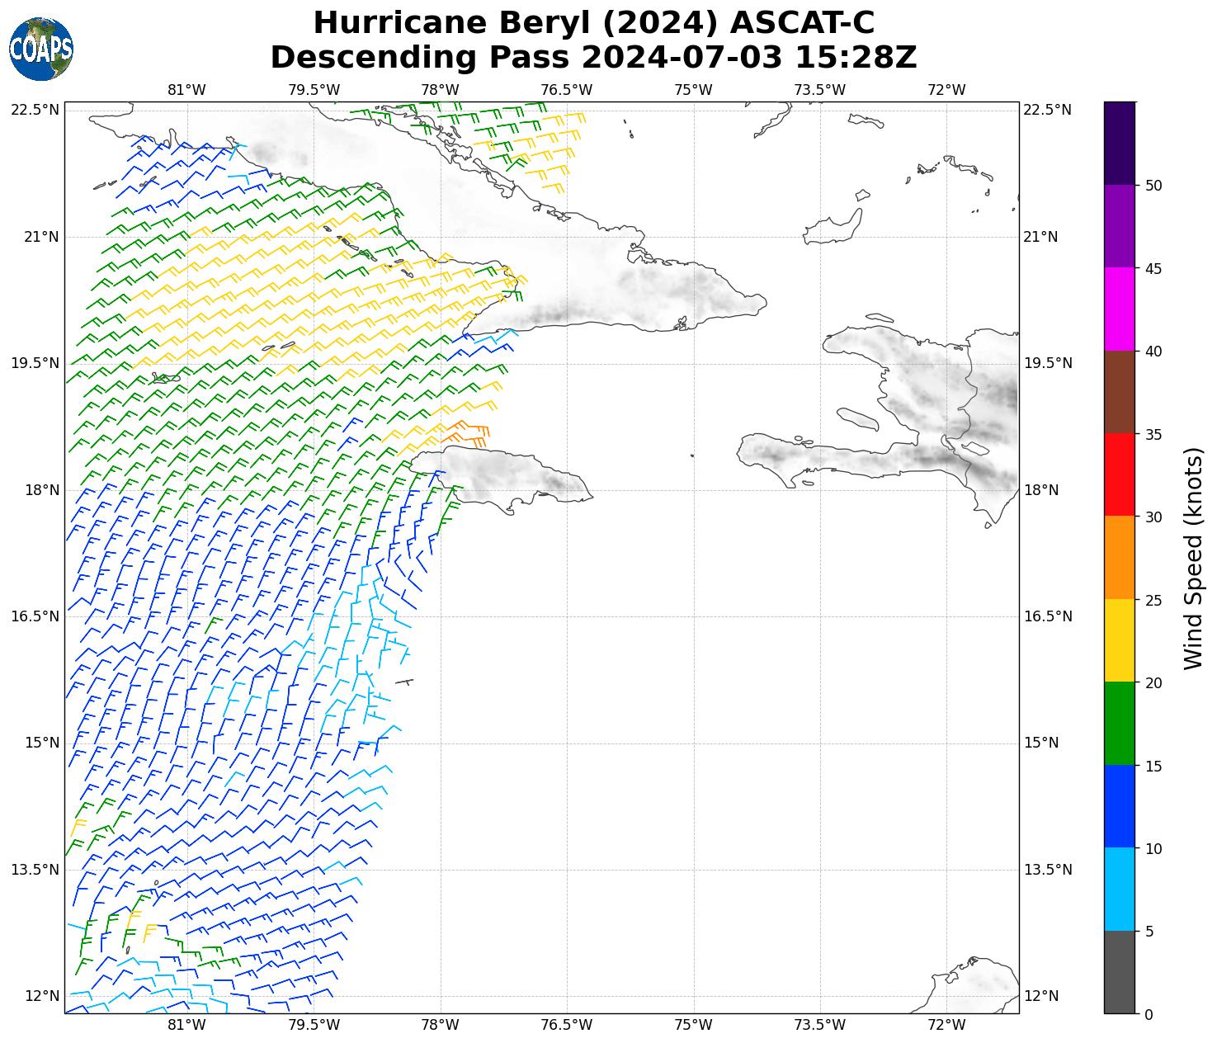Click the "Wind Speed (knots)" colorbar label
This screenshot has width=1217, height=1043.
(1193, 559)
